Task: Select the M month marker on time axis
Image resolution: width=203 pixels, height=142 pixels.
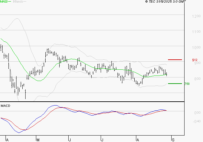Action: [x=38, y=140]
